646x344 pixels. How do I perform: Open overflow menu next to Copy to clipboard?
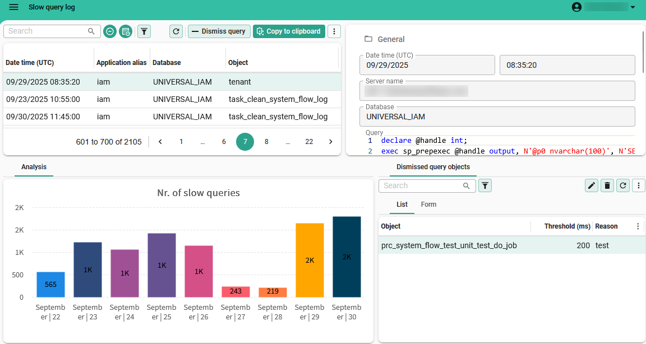click(334, 31)
